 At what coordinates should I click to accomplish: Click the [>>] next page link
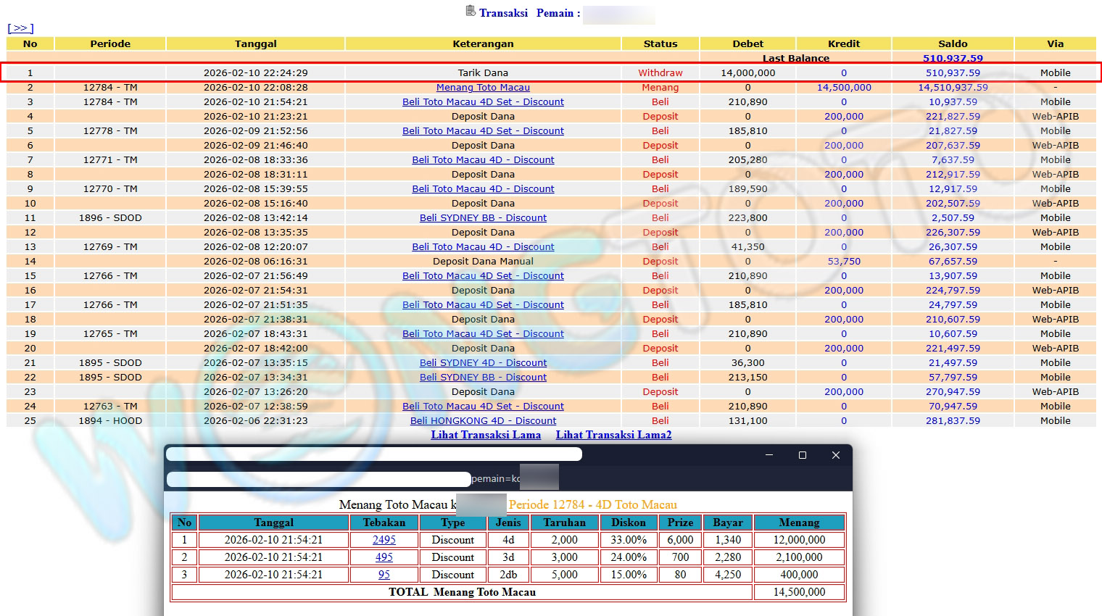(20, 28)
